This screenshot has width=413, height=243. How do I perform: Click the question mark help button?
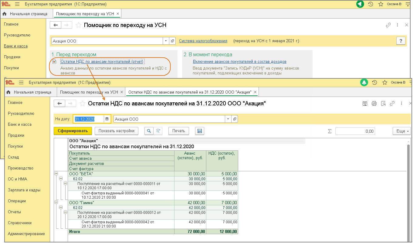coord(401,41)
